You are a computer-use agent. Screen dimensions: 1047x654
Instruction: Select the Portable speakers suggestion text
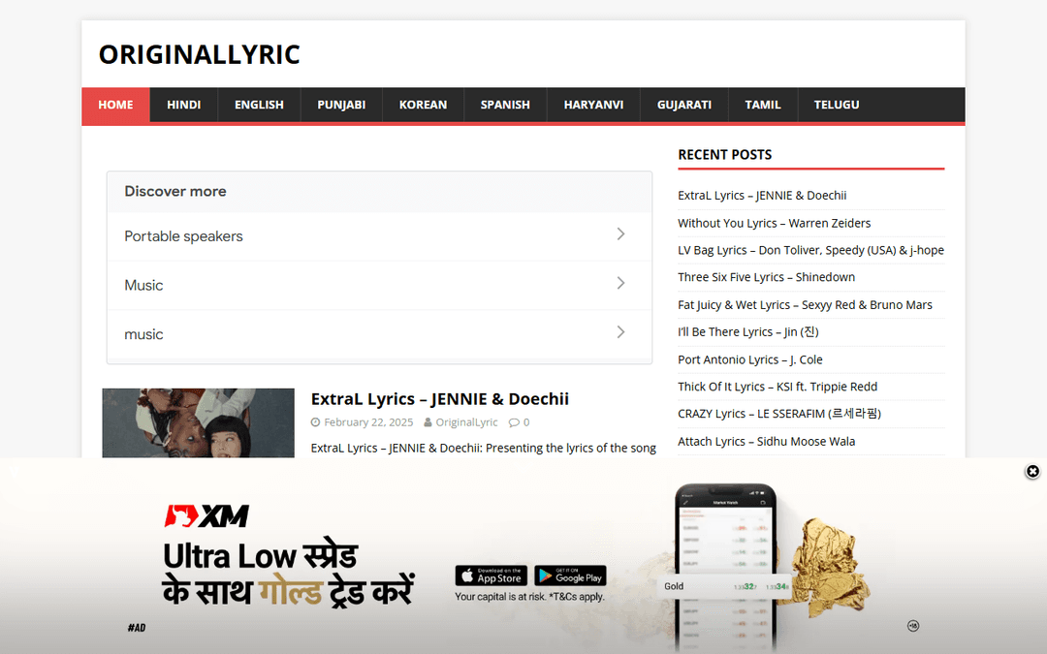(x=183, y=236)
